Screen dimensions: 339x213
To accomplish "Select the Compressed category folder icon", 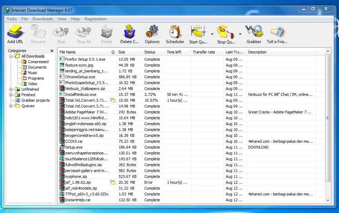I will 25,62.
